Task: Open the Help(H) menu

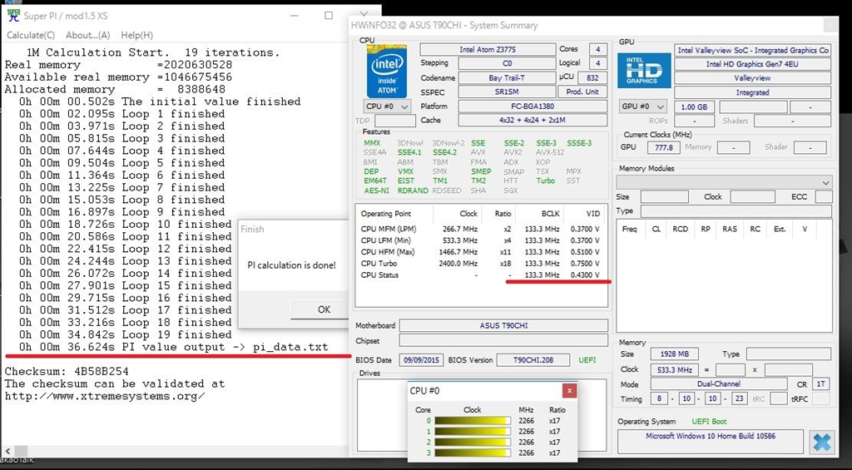Action: coord(137,35)
